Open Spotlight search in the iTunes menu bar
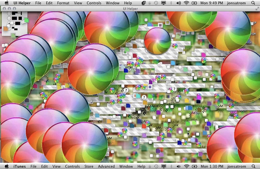 pyautogui.click(x=253, y=166)
